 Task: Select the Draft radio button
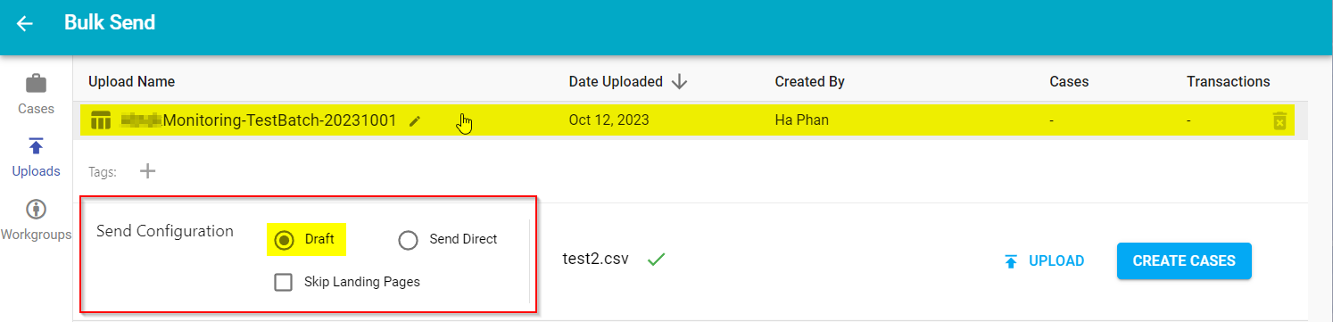click(x=285, y=240)
